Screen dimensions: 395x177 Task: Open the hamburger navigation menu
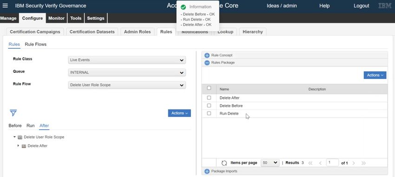[x=5, y=6]
